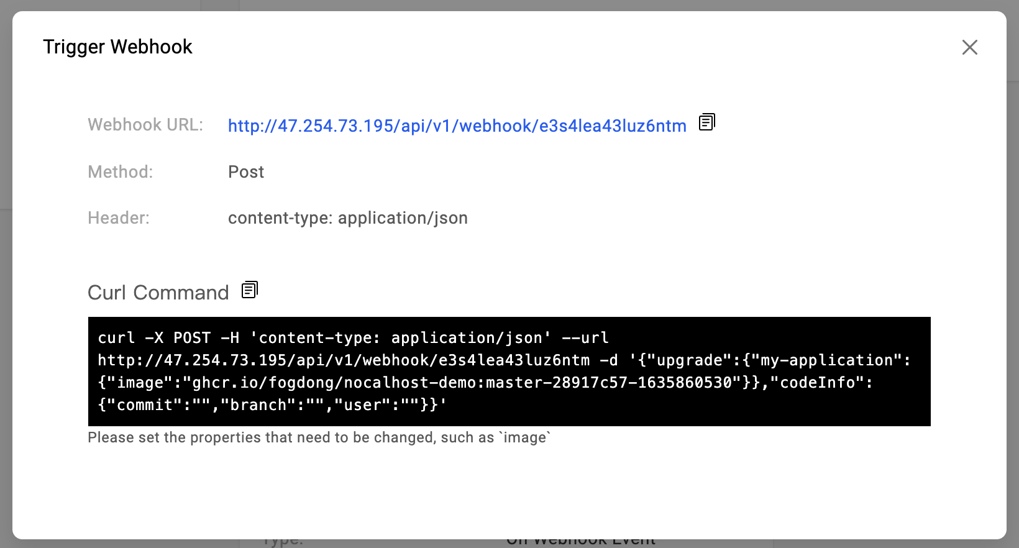
Task: Click the "codeInfo" key in the curl payload
Action: (x=816, y=383)
